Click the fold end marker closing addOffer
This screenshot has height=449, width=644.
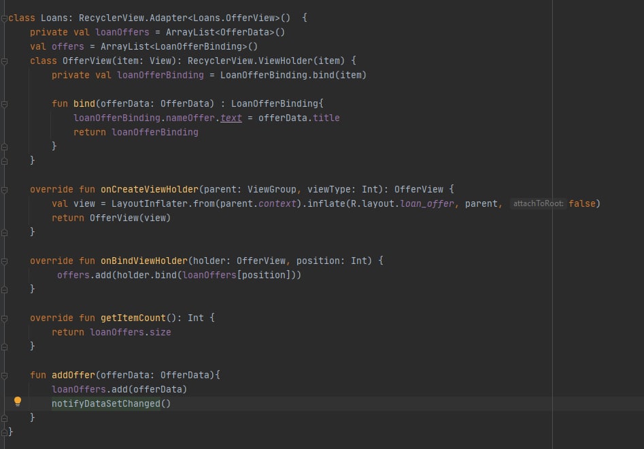coord(4,418)
